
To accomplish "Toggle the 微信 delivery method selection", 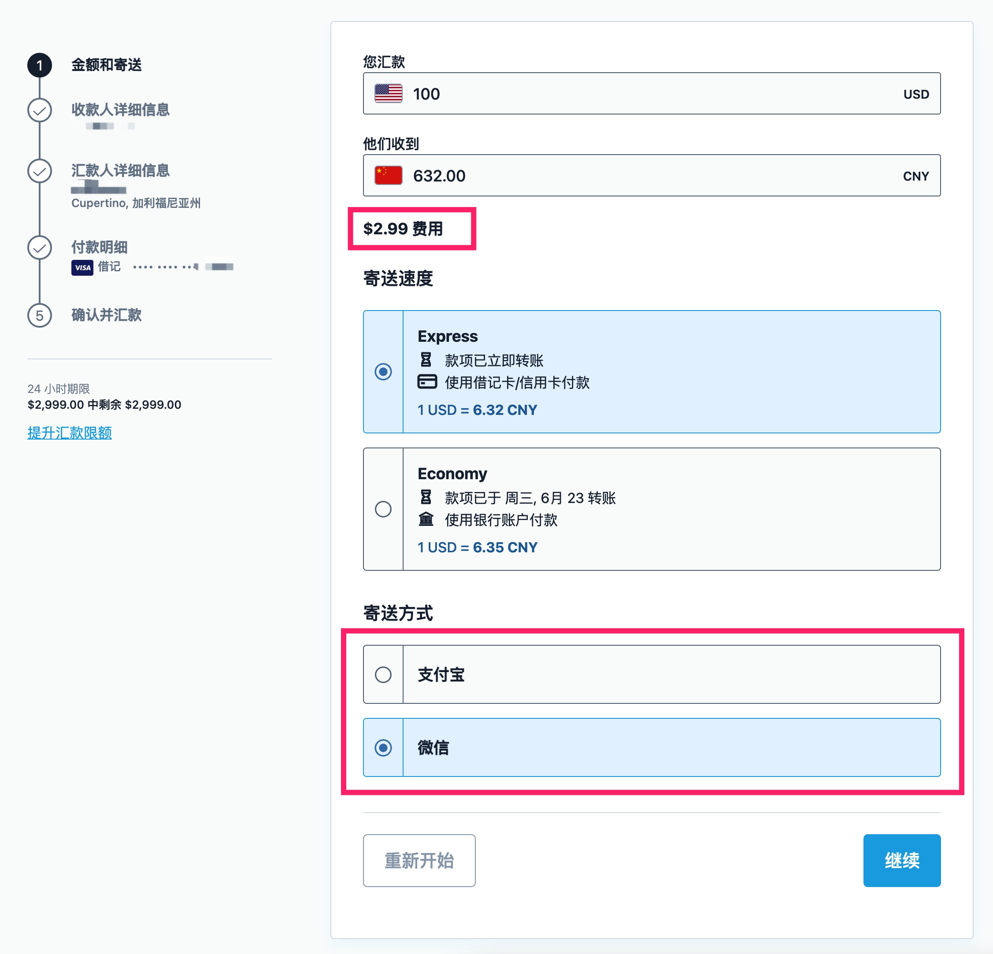I will point(384,748).
